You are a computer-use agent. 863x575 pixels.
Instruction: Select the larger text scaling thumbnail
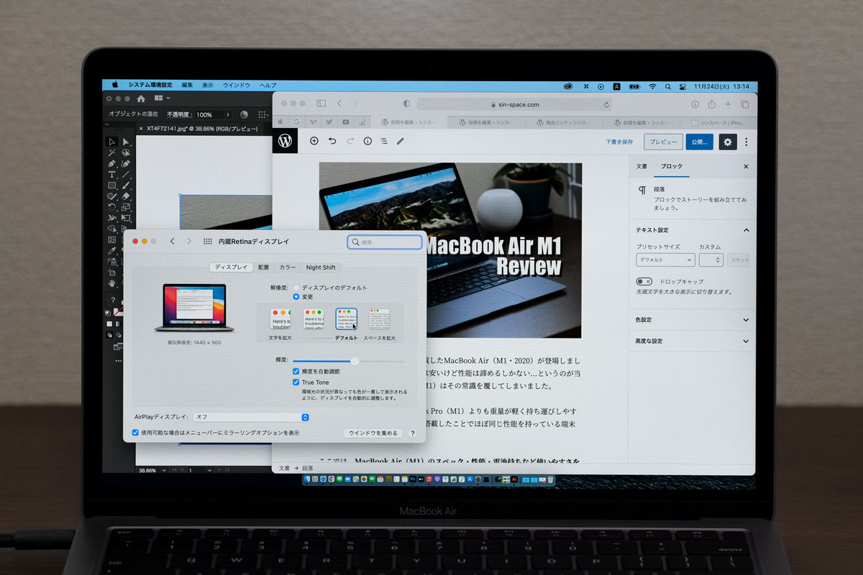[x=280, y=320]
